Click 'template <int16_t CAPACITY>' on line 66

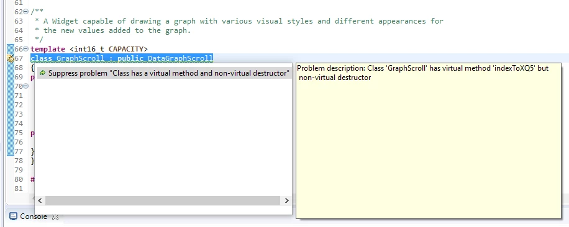coord(89,49)
